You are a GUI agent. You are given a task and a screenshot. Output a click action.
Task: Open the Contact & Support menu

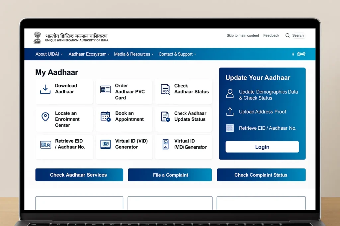tap(177, 54)
